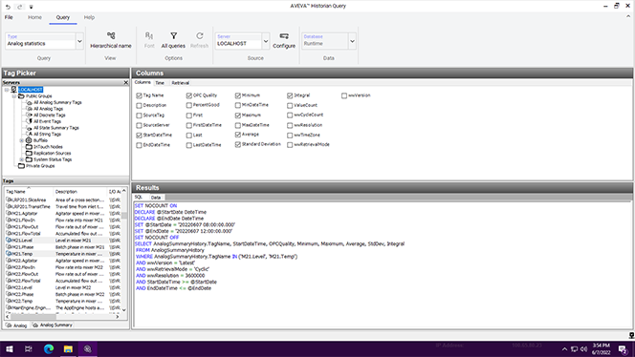The width and height of the screenshot is (635, 357).
Task: Click the volume tray icon
Action: 583,349
